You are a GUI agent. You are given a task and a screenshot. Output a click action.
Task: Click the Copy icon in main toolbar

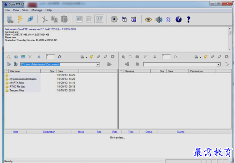pos(54,19)
